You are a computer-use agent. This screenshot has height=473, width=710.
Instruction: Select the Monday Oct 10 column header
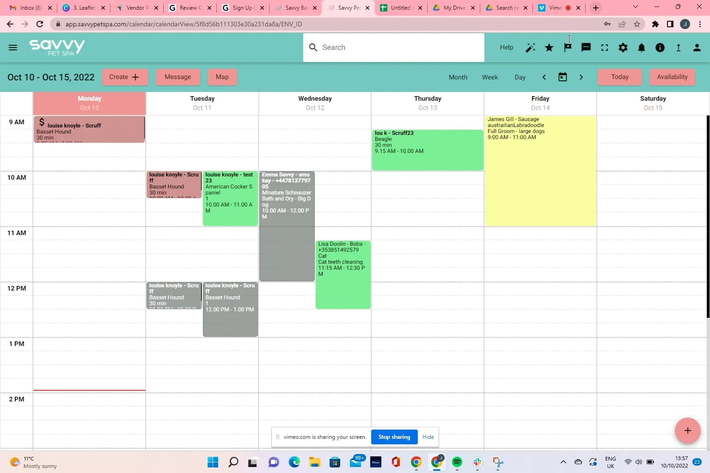point(89,103)
